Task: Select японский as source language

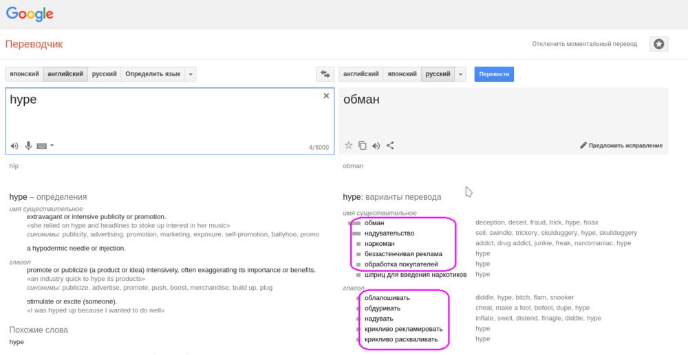Action: click(x=24, y=74)
